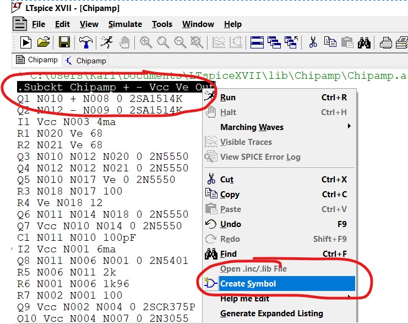This screenshot has height=324, width=408.
Task: Click the toolbar Halt hand icon
Action: pyautogui.click(x=124, y=42)
